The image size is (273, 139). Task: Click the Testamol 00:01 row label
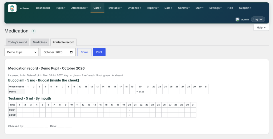12,110
